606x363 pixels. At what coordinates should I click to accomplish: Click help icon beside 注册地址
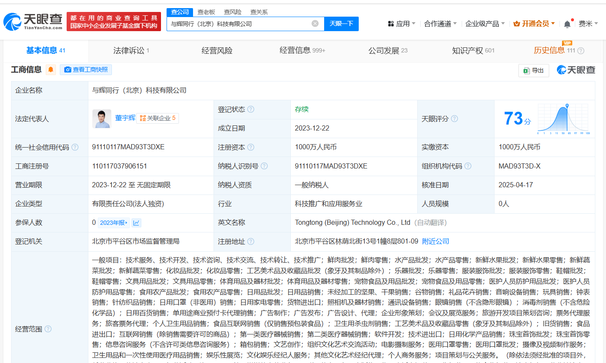pyautogui.click(x=251, y=241)
